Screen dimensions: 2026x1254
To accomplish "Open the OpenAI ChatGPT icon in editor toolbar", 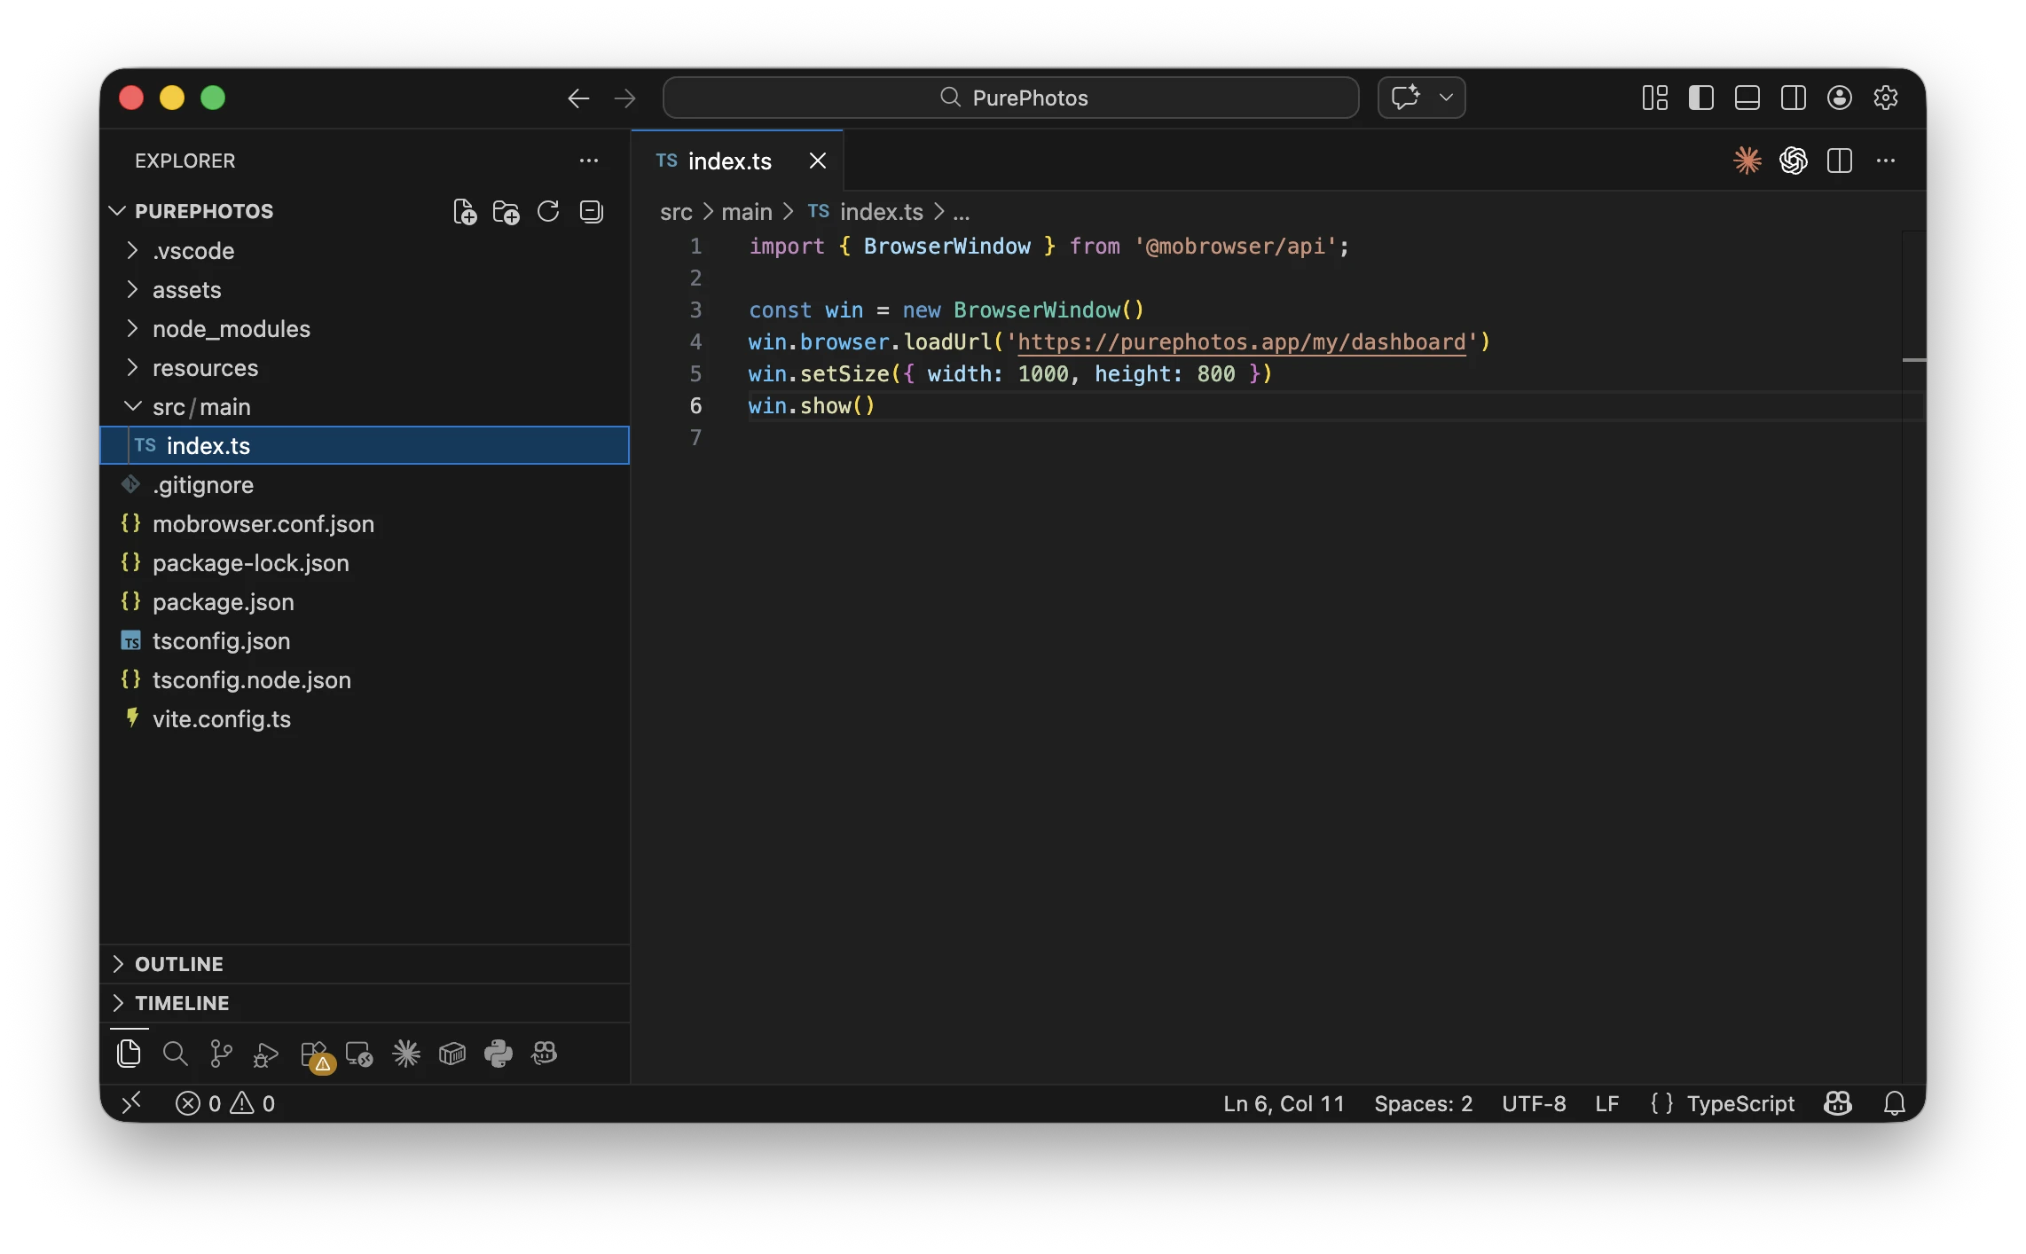I will pyautogui.click(x=1793, y=161).
